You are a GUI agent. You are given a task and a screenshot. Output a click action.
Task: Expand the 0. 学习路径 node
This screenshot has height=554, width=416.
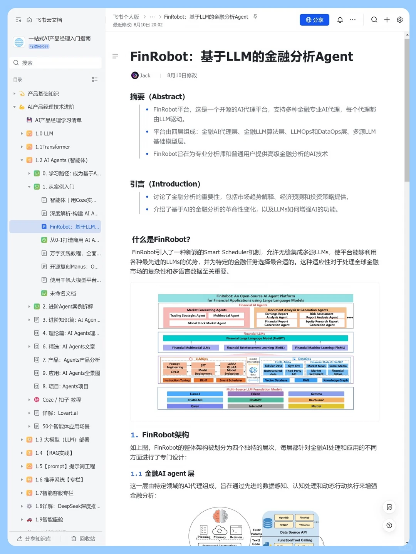pos(29,174)
